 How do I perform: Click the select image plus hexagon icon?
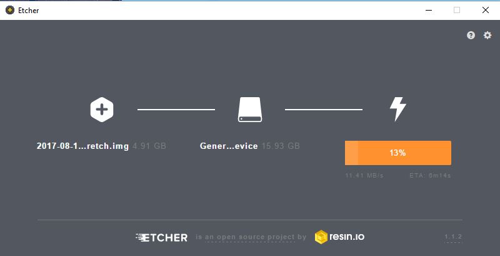point(102,110)
